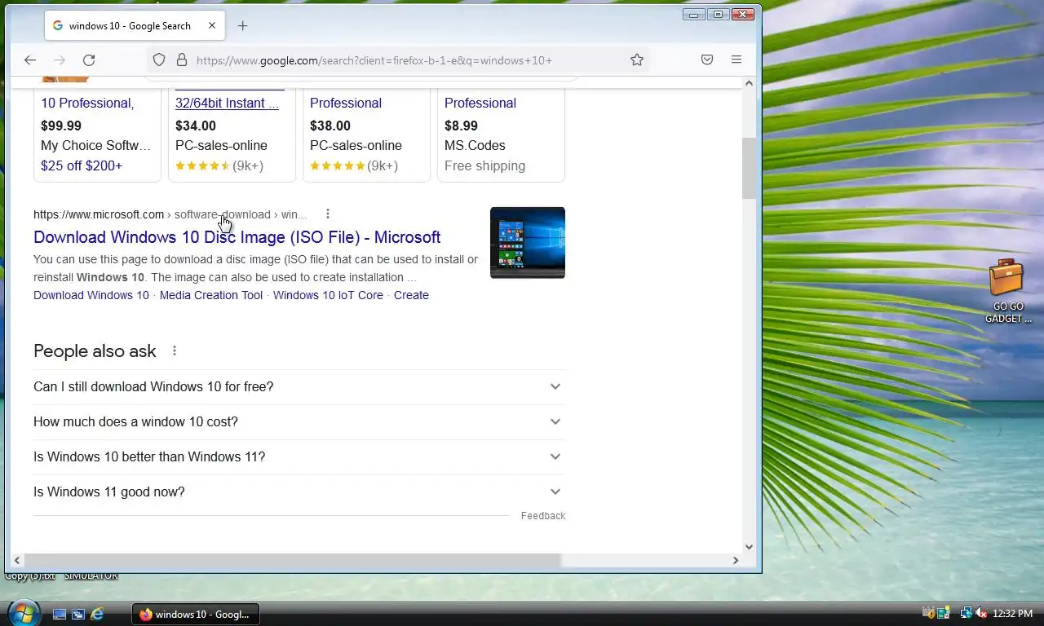This screenshot has width=1044, height=626.
Task: Open the Windows Sidebar tray icon
Action: [x=944, y=613]
